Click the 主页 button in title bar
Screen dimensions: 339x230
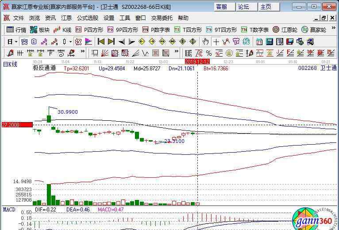click(269, 7)
